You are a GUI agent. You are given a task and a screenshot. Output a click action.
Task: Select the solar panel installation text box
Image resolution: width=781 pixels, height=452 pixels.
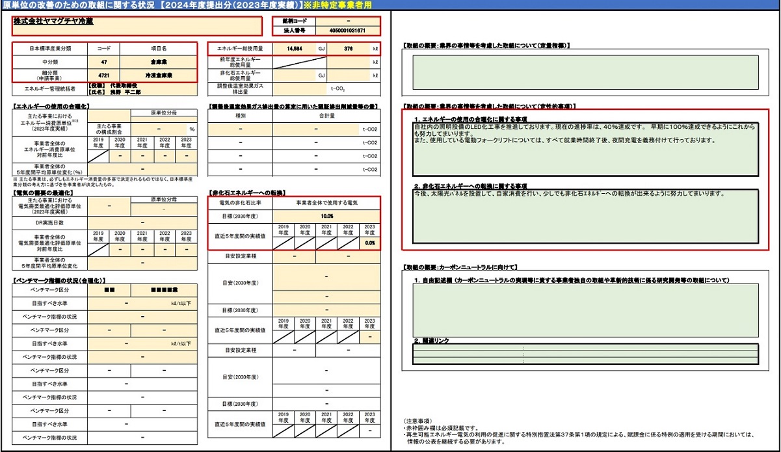coord(585,216)
